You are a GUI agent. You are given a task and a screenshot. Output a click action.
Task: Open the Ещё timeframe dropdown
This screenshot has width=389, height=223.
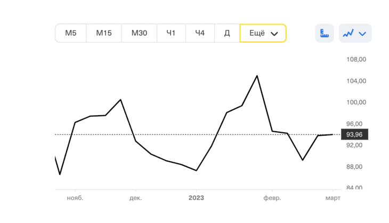point(263,33)
